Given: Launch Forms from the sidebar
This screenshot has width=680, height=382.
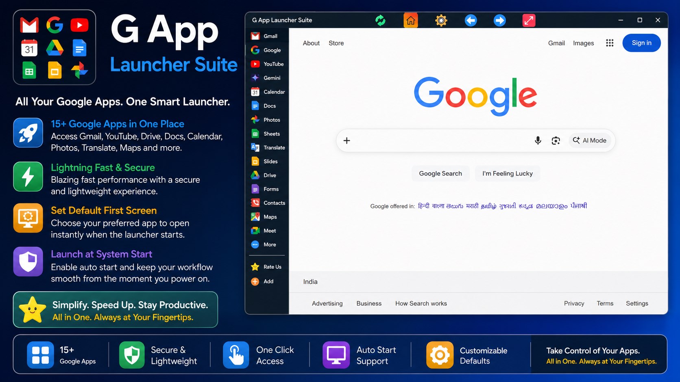Looking at the screenshot, I should [267, 189].
